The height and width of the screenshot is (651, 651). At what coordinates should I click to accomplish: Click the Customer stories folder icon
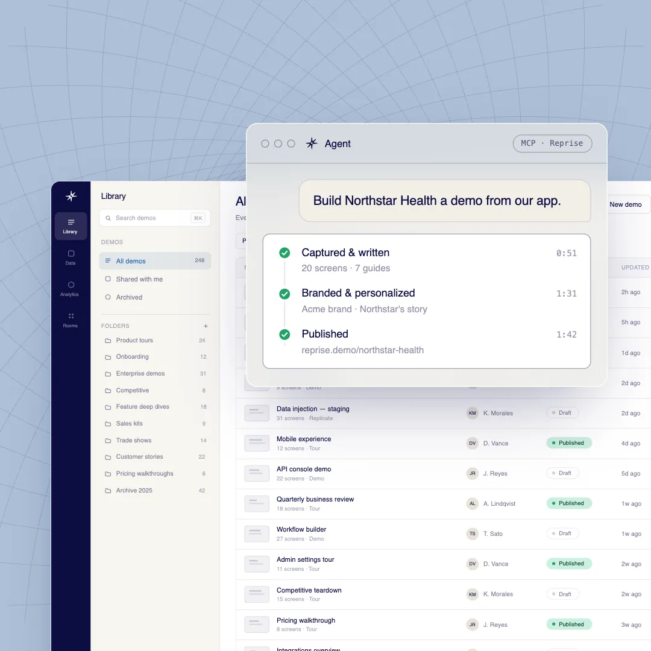(108, 457)
